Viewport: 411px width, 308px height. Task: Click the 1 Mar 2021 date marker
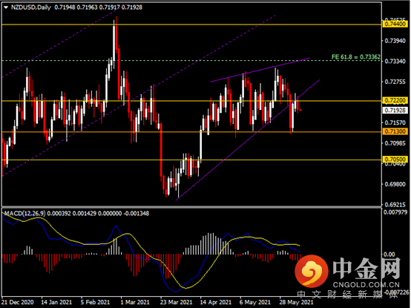(135, 302)
